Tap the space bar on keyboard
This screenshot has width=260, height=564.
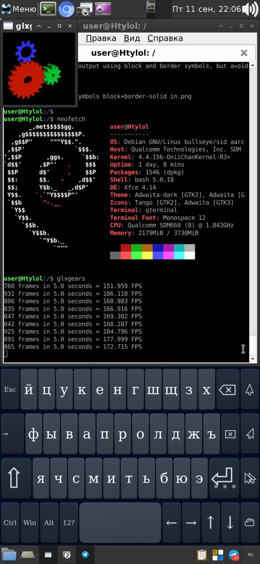[x=120, y=523]
